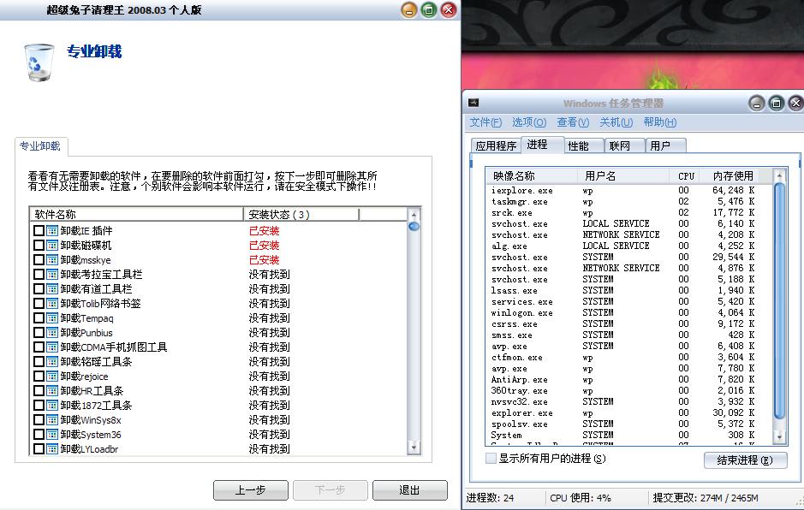Open the 文件(F) menu in Task Manager
This screenshot has width=804, height=510.
(485, 122)
